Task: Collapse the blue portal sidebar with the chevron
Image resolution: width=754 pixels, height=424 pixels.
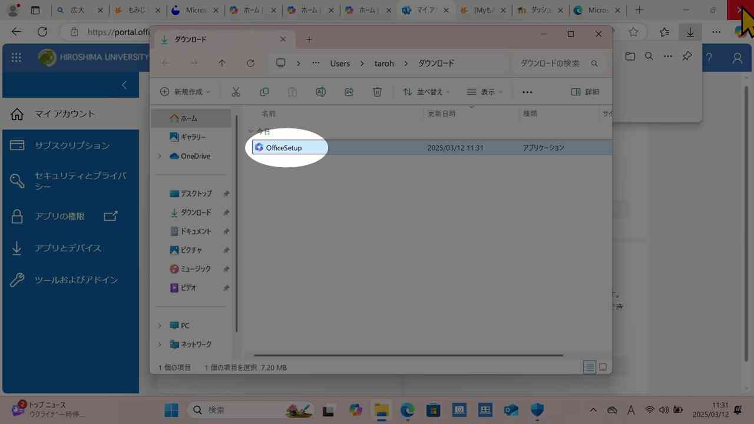Action: pos(124,85)
